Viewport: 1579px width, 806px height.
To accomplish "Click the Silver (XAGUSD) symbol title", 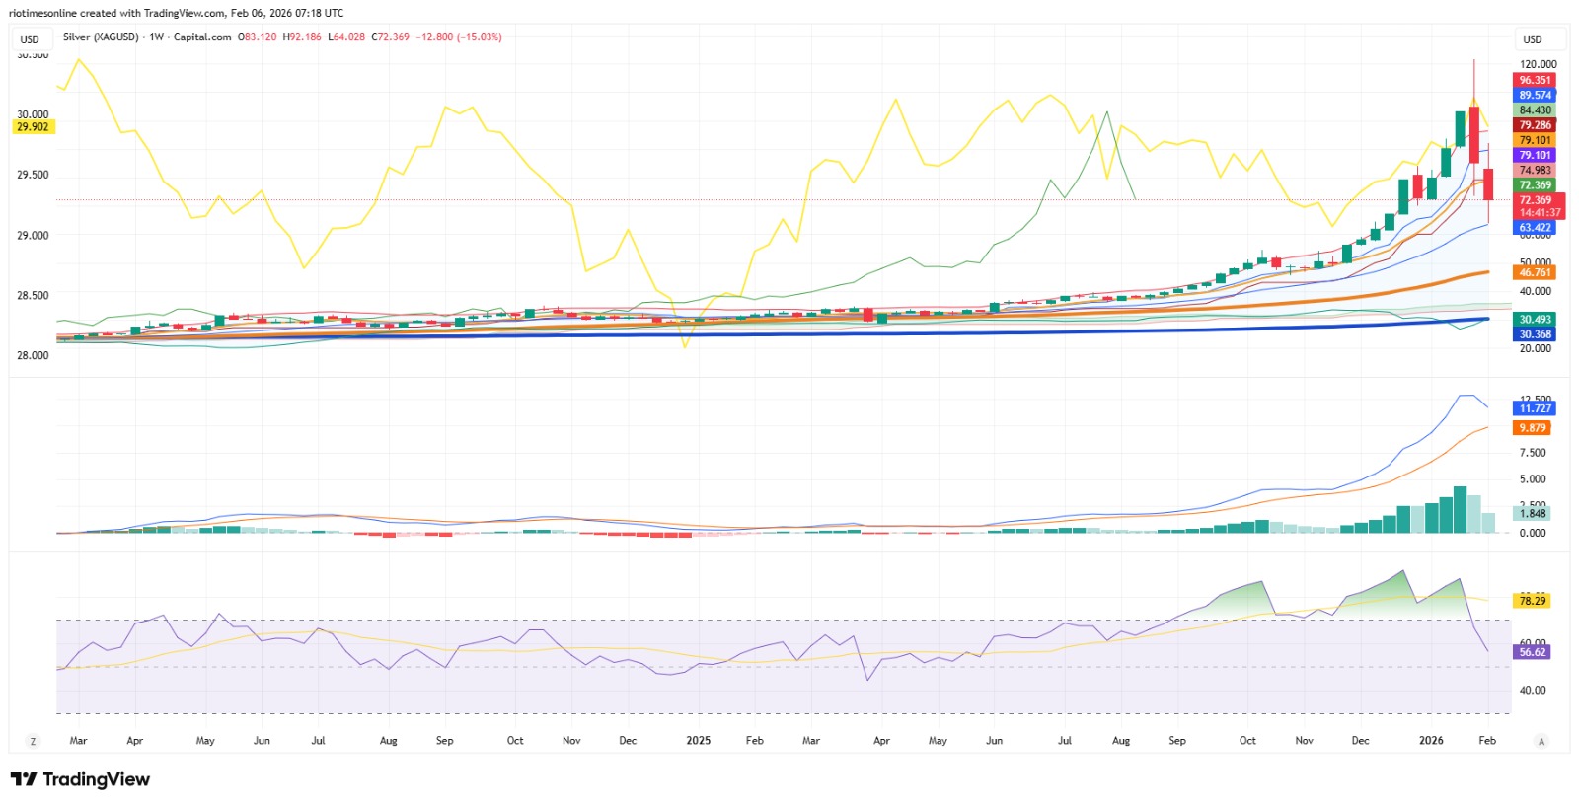I will point(101,37).
